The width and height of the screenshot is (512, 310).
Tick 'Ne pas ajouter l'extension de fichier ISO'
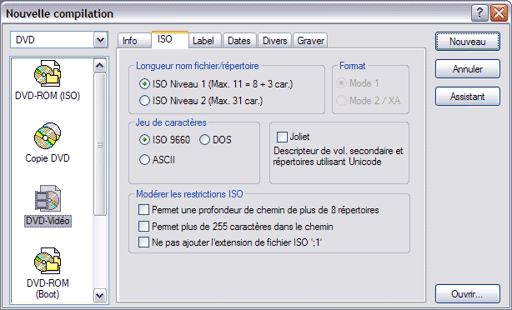click(x=143, y=242)
